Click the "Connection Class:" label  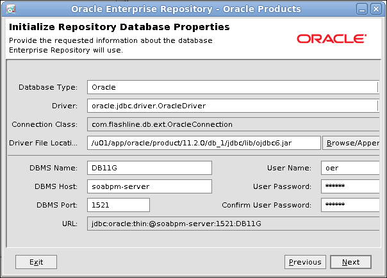(45, 124)
